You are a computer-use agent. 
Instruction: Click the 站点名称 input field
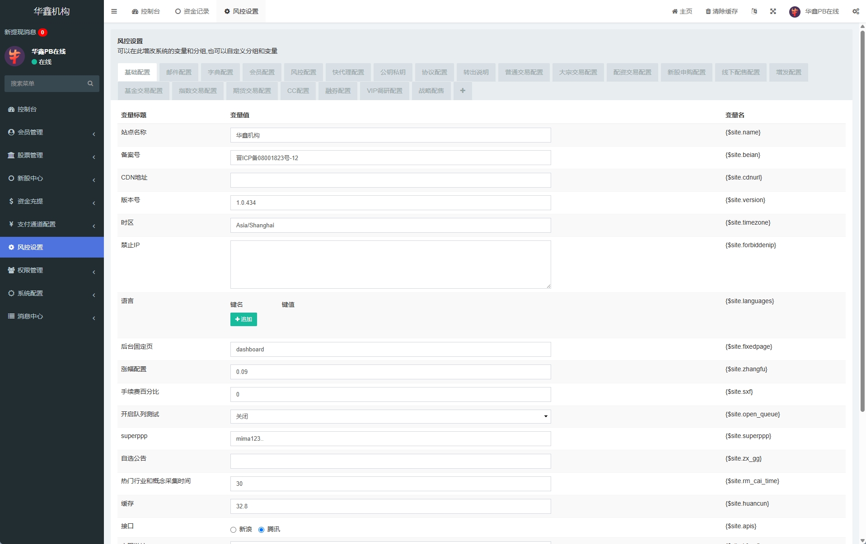click(390, 135)
